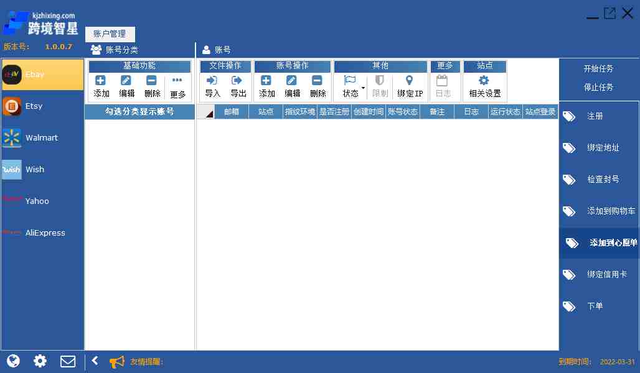Click the 友情提醒 notice text
The width and height of the screenshot is (640, 373).
146,362
